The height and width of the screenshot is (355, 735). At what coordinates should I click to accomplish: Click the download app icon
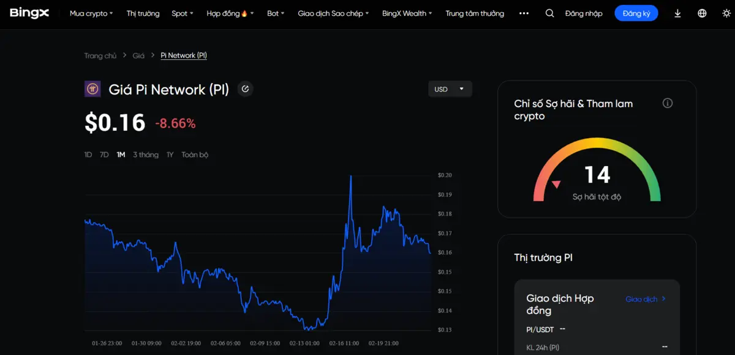(x=677, y=13)
